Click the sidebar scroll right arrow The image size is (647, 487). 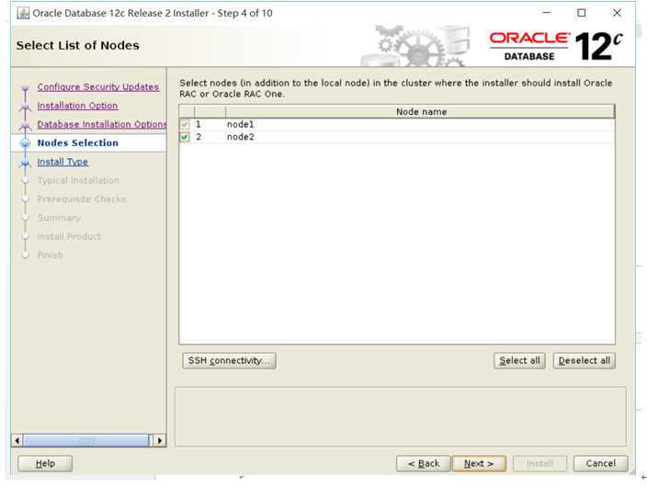[160, 440]
